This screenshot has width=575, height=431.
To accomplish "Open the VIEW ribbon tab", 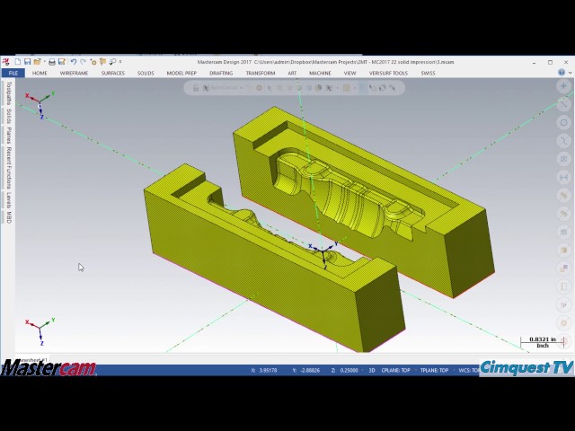I will [x=349, y=73].
